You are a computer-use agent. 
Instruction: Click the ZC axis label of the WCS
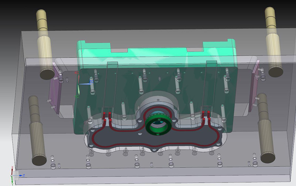click(91, 82)
